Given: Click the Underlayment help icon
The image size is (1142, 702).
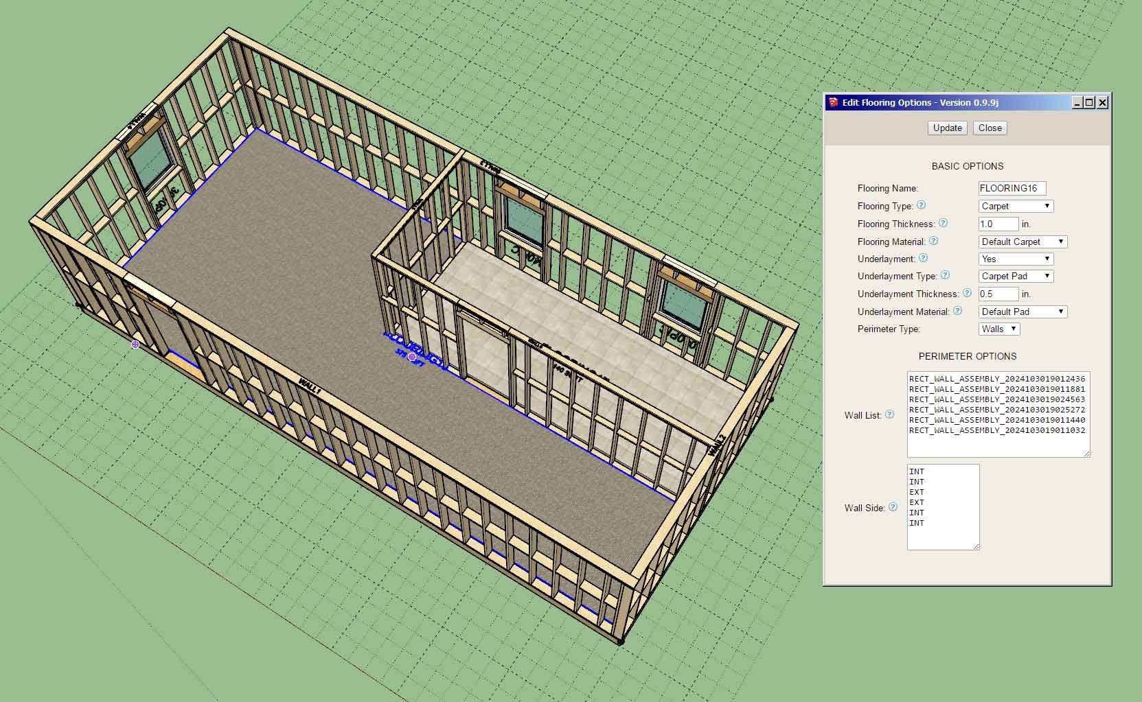Looking at the screenshot, I should click(x=923, y=258).
